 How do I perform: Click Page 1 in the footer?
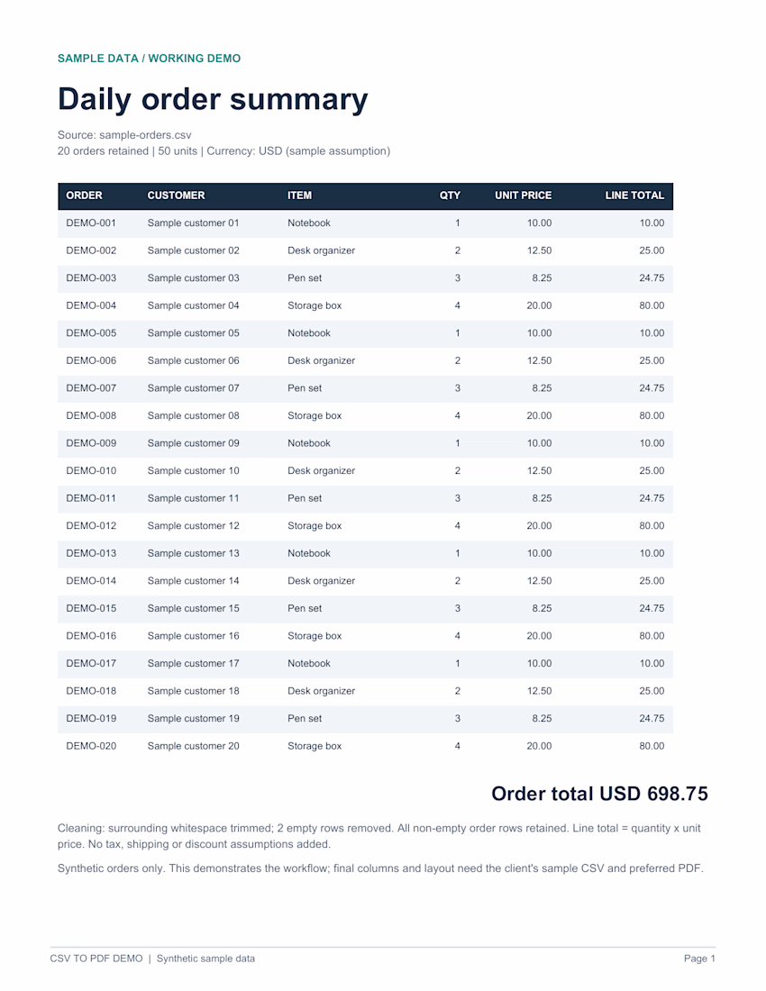click(699, 959)
